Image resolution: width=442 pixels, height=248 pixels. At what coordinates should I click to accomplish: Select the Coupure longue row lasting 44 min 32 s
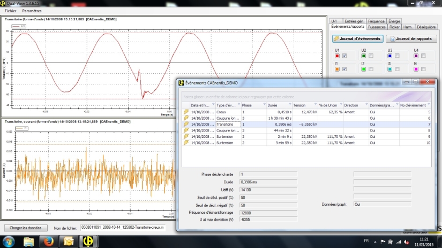point(306,130)
